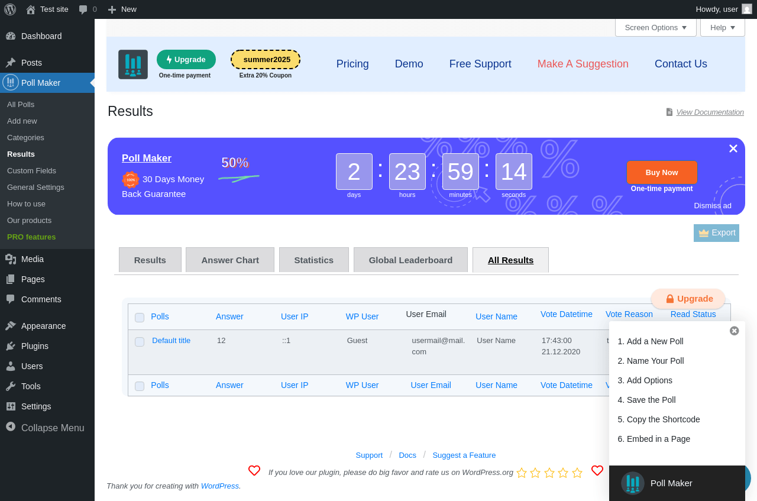Click the Export button with the crown
This screenshot has width=757, height=501.
point(716,233)
